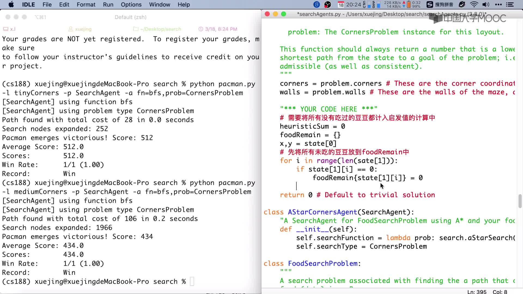Click the blue B menu bar icon

(317, 4)
